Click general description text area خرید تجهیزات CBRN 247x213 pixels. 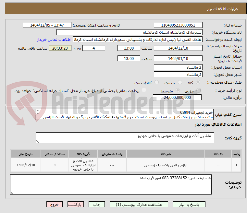pyautogui.click(x=124, y=114)
